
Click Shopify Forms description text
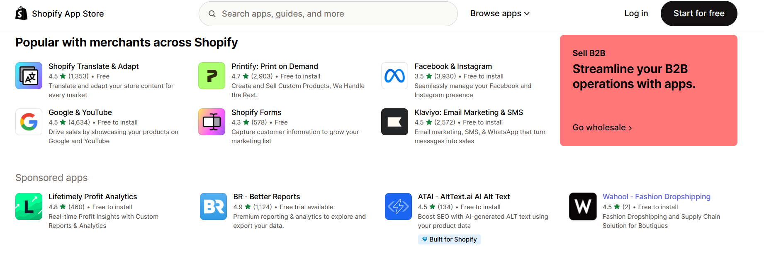[x=295, y=137]
